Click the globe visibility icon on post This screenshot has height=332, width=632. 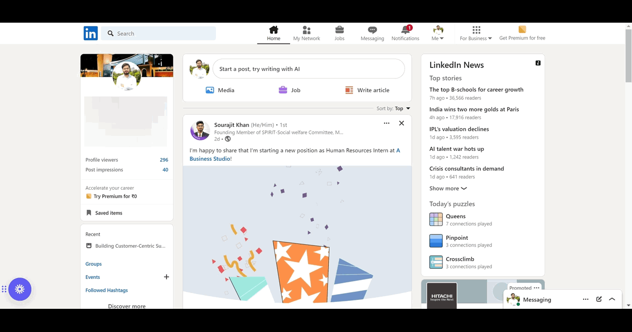pyautogui.click(x=228, y=139)
